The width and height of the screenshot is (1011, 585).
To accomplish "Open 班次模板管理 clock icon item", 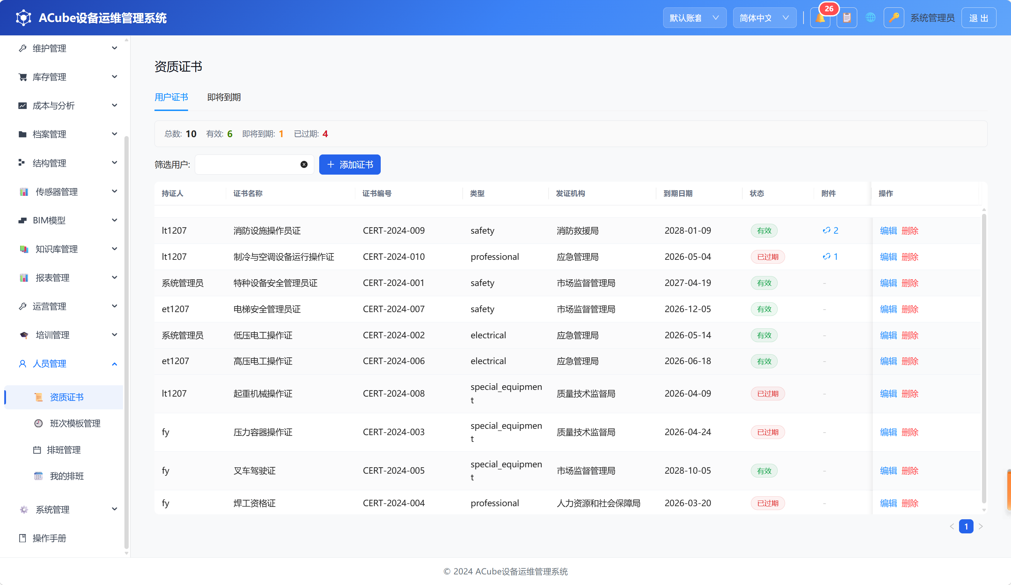I will (68, 423).
